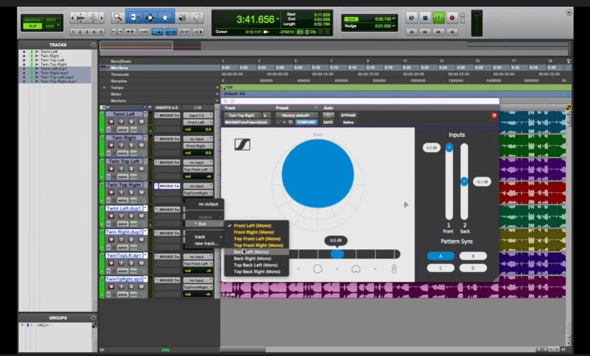Click the Fast Forward transport button

pyautogui.click(x=438, y=32)
